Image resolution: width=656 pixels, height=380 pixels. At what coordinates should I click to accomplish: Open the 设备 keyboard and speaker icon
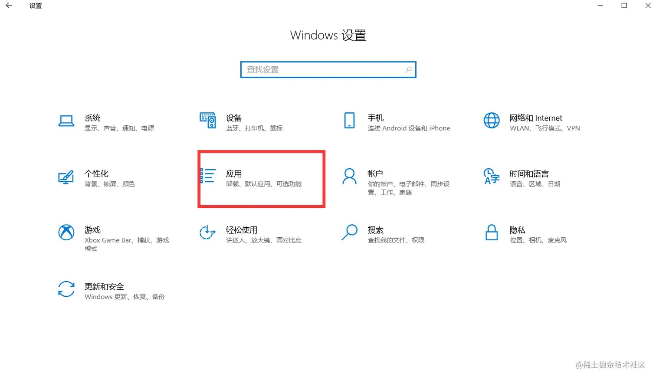click(207, 120)
